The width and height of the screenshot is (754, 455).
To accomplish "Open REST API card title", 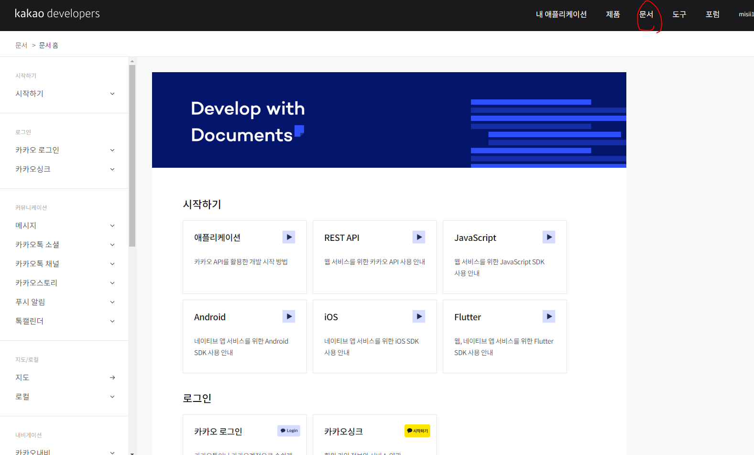I will click(341, 238).
